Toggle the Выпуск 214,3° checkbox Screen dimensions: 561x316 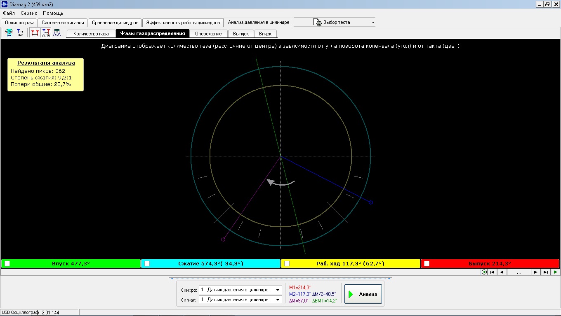tap(427, 263)
